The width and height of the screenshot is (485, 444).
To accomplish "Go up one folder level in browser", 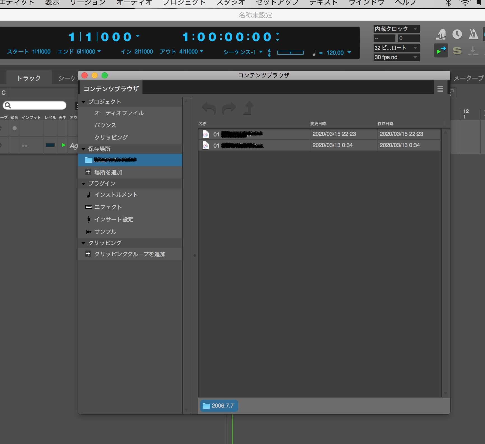I will click(x=249, y=108).
